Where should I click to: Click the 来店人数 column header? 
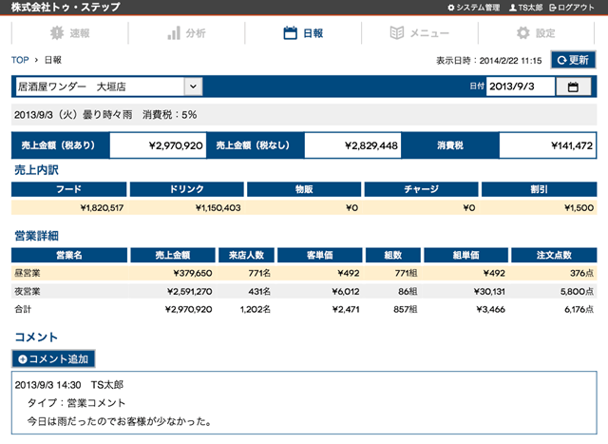coord(246,255)
